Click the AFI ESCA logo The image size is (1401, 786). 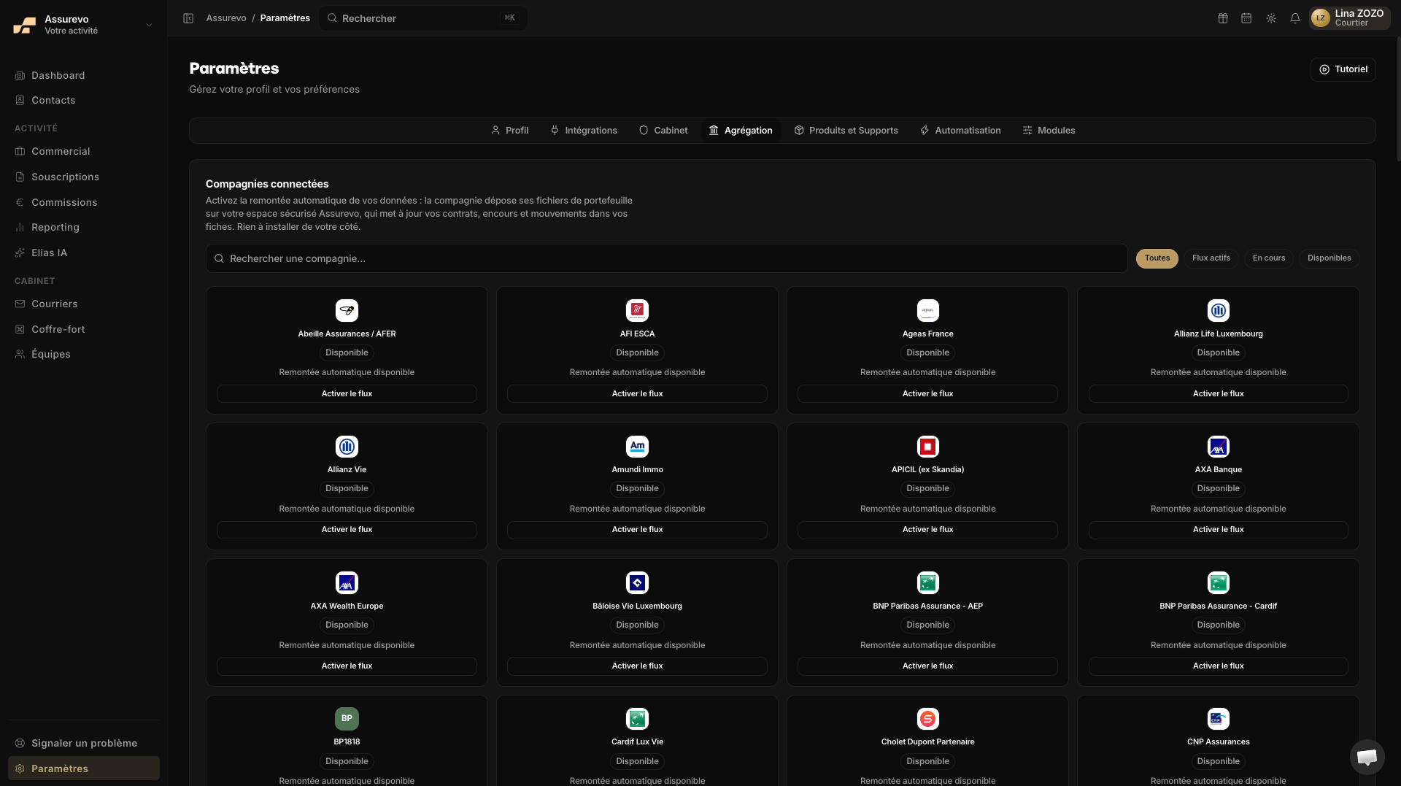point(637,310)
